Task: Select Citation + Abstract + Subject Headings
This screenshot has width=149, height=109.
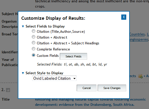Action: pos(34,43)
